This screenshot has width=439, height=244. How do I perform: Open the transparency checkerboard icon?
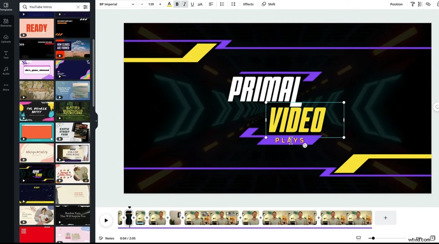[420, 4]
